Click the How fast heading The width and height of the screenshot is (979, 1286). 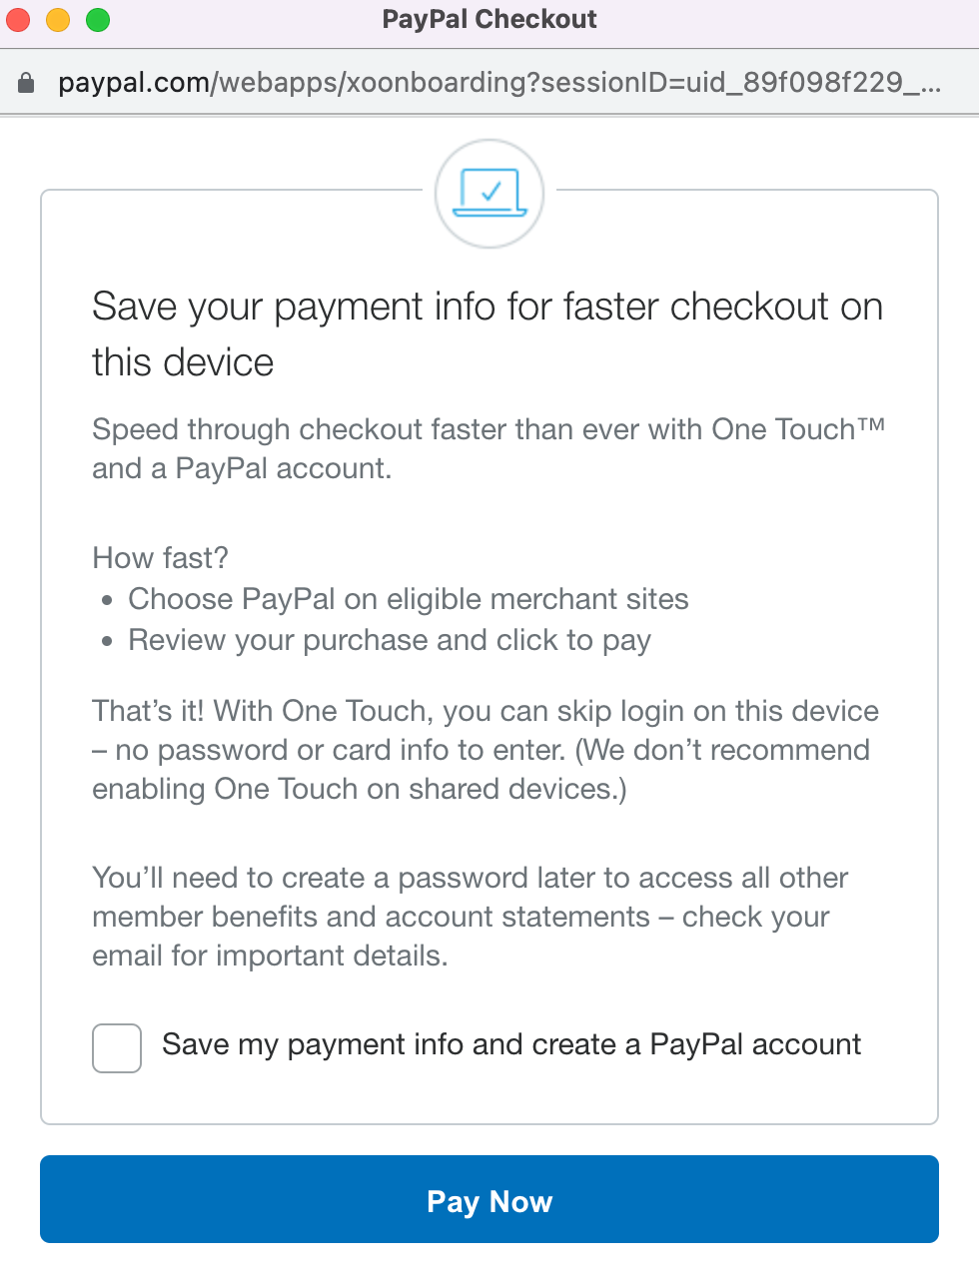[x=160, y=558]
